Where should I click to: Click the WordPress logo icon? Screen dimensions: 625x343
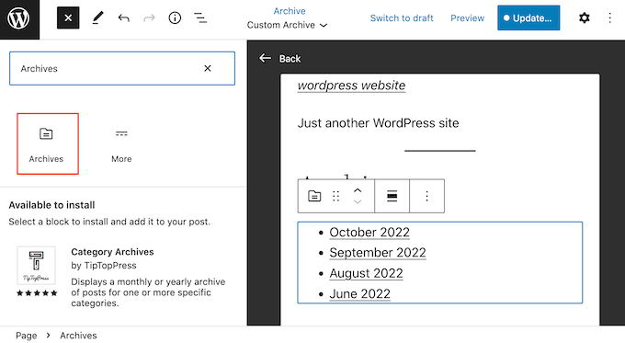pyautogui.click(x=19, y=18)
